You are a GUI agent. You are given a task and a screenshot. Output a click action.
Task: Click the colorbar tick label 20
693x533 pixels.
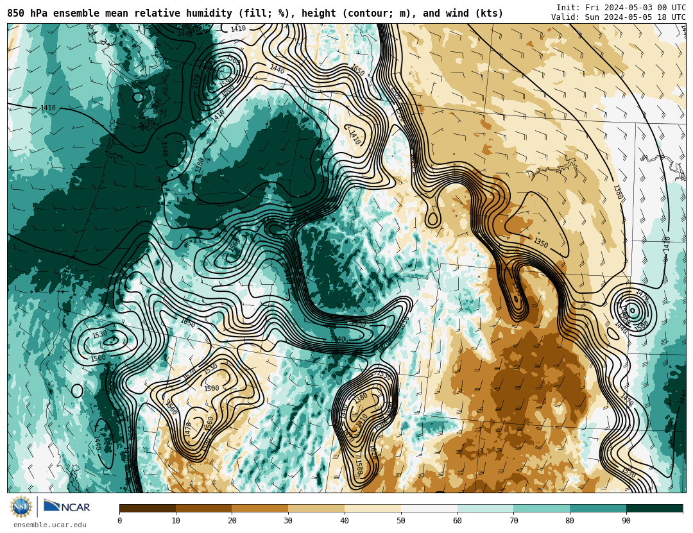click(232, 521)
